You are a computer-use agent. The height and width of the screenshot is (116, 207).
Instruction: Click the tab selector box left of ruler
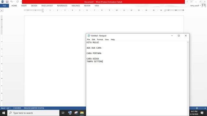tap(2, 10)
